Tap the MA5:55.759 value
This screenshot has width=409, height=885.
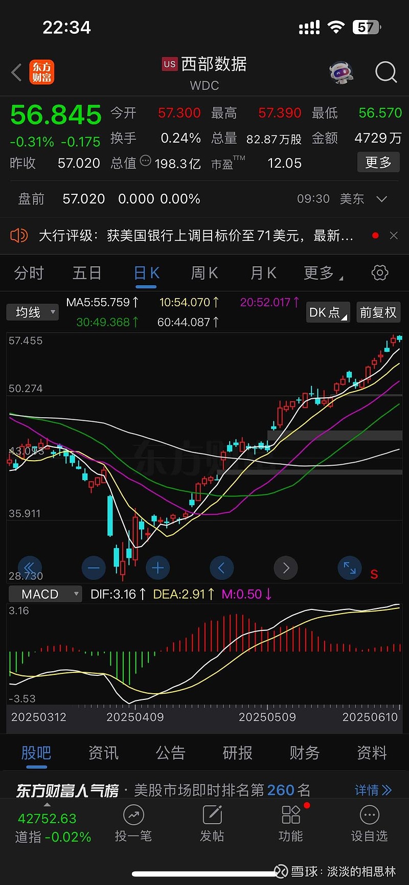(x=102, y=302)
